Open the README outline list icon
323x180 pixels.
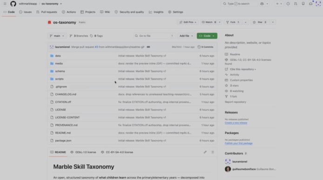tap(213, 152)
